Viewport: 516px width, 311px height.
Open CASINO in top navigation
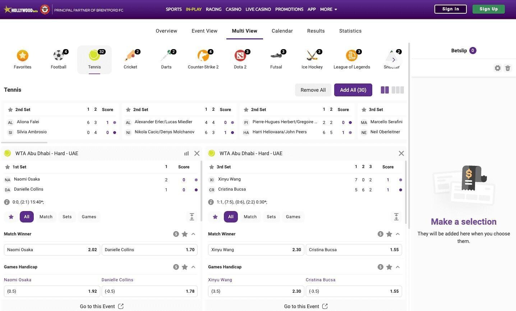233,9
